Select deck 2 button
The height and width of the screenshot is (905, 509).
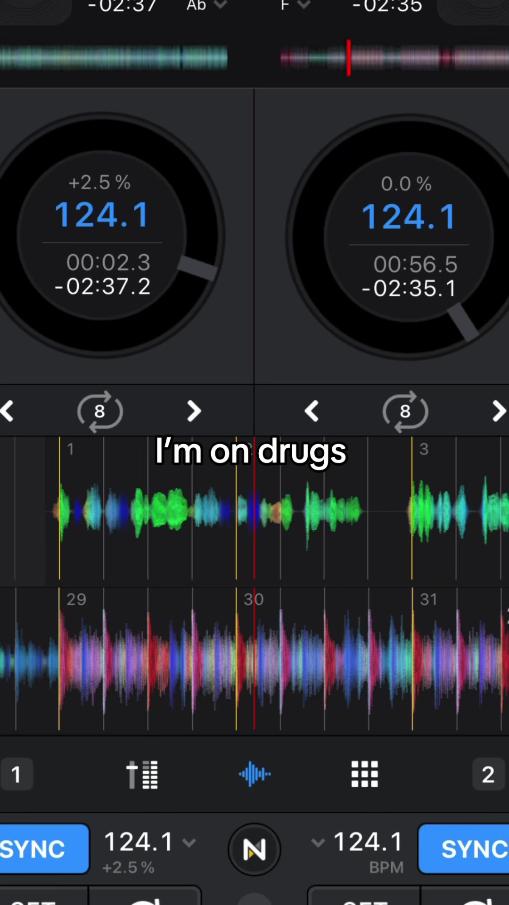(489, 774)
